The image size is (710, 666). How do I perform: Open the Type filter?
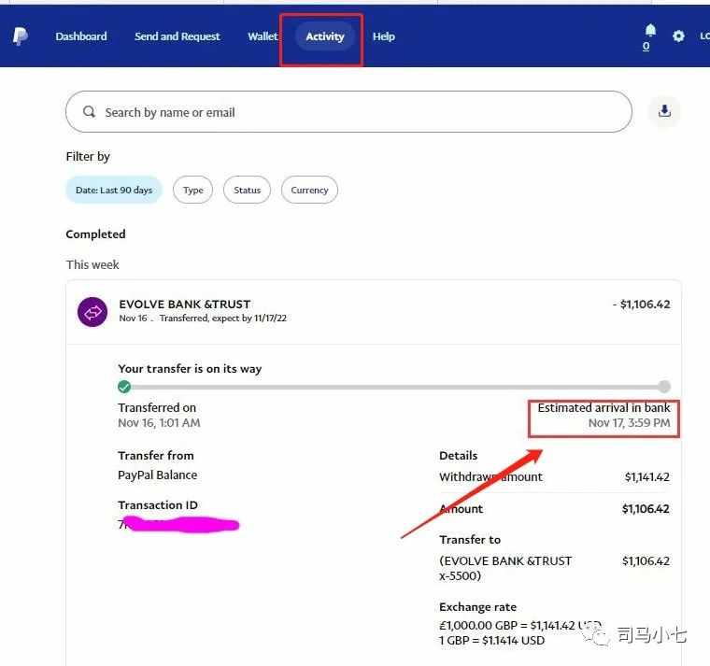(x=192, y=190)
